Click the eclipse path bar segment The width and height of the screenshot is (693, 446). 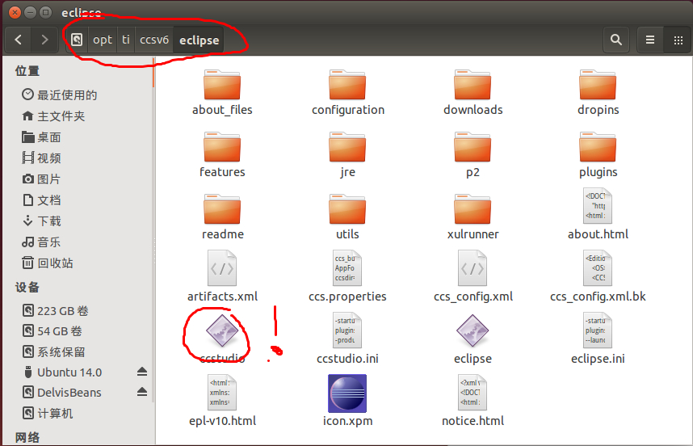199,40
